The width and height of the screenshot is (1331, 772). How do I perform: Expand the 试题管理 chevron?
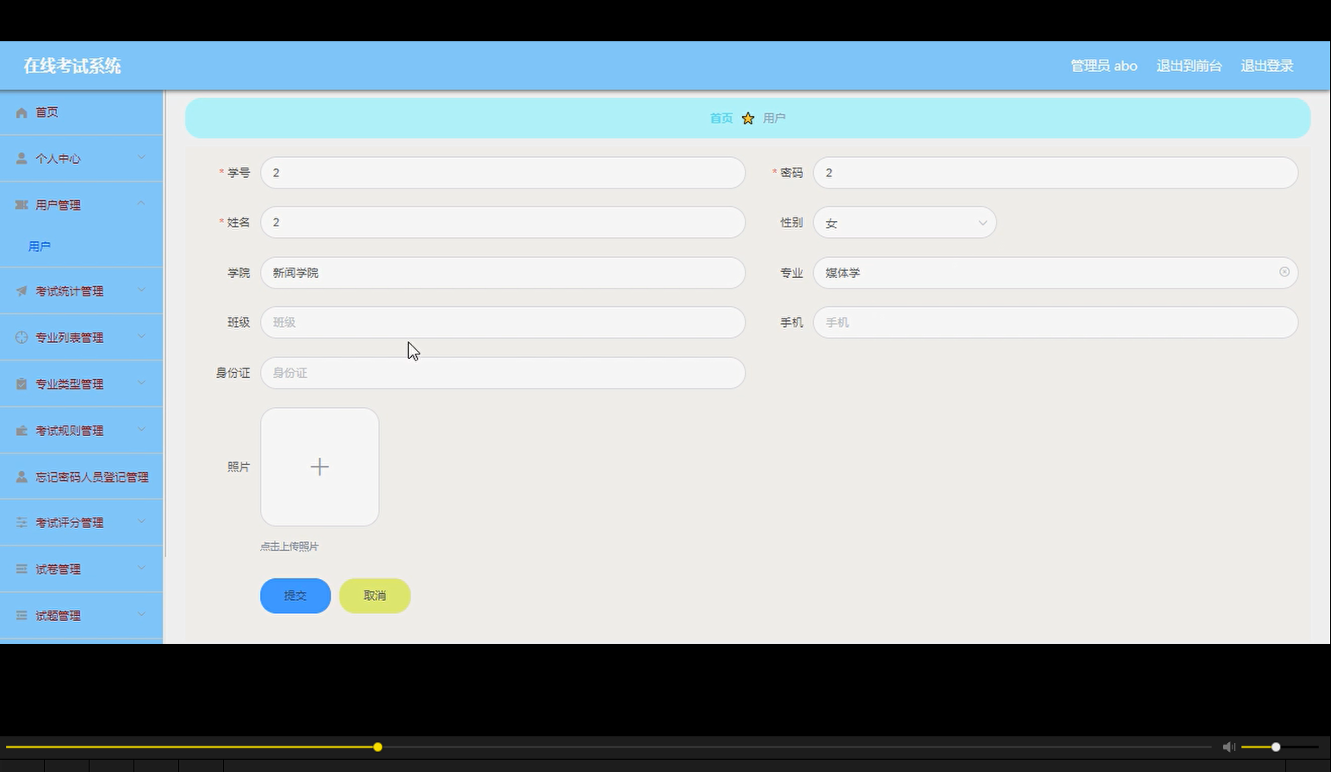pos(141,615)
